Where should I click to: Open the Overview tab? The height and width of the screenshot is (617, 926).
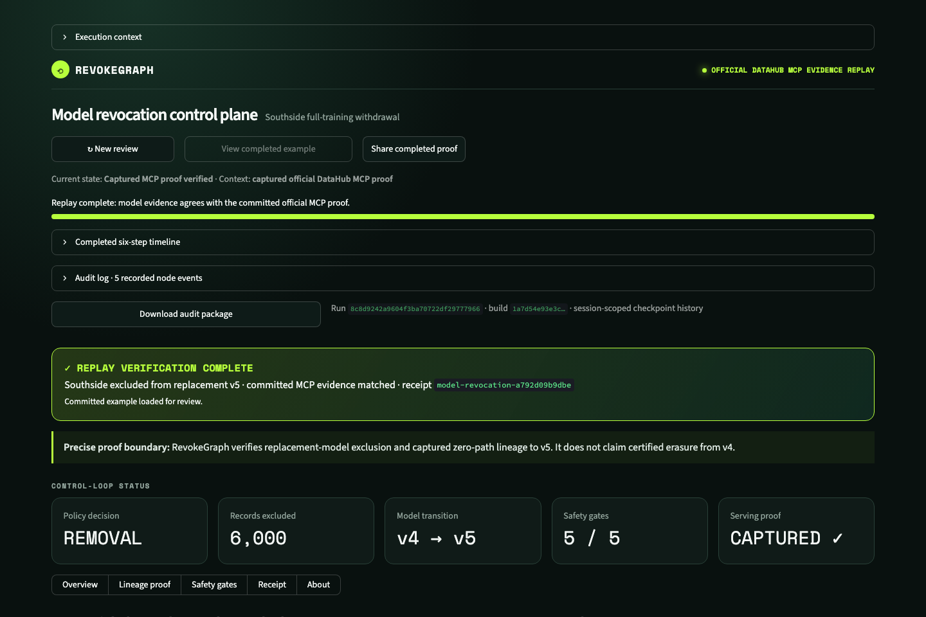(x=80, y=585)
